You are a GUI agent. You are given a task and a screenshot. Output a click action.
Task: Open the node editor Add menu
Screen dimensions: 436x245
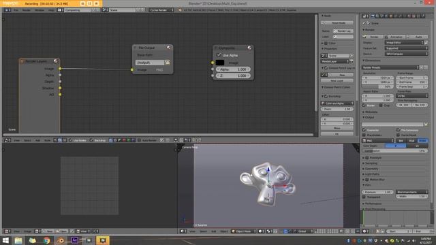tap(38, 140)
